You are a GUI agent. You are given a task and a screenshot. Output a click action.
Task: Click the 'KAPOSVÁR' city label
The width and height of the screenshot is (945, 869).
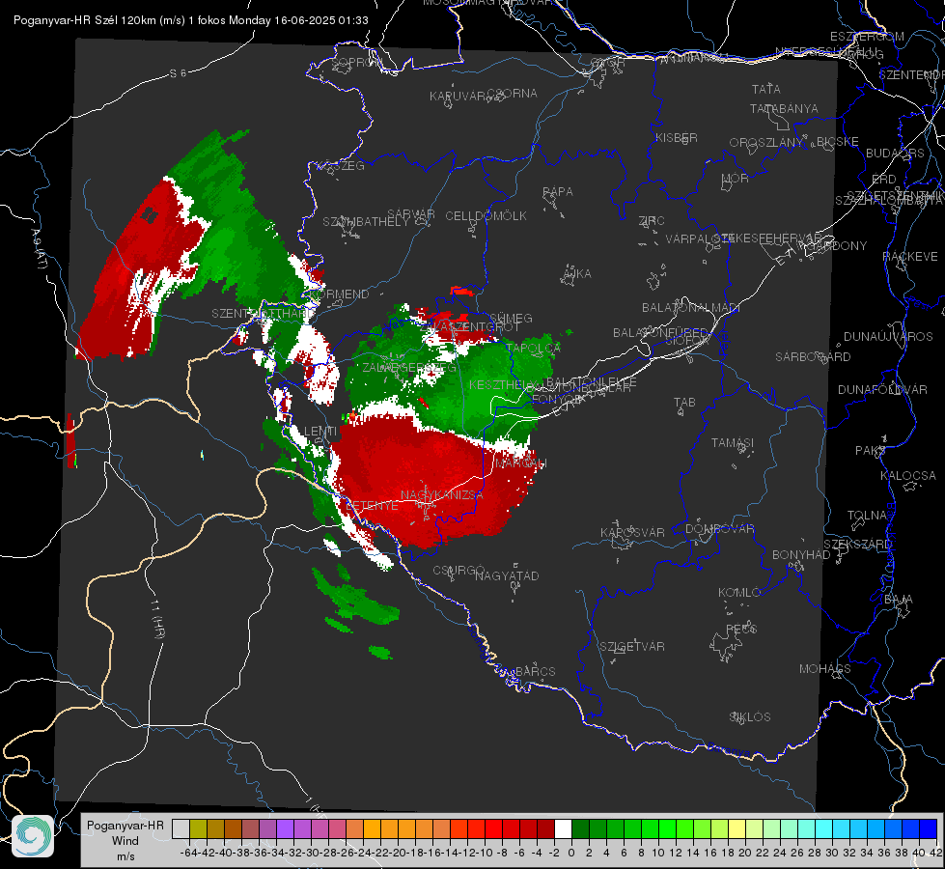pyautogui.click(x=632, y=532)
